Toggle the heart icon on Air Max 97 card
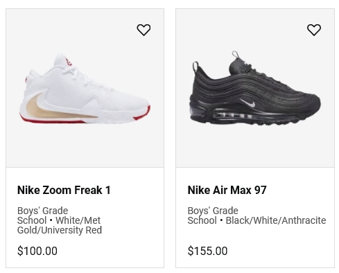339x273 pixels. (x=314, y=30)
